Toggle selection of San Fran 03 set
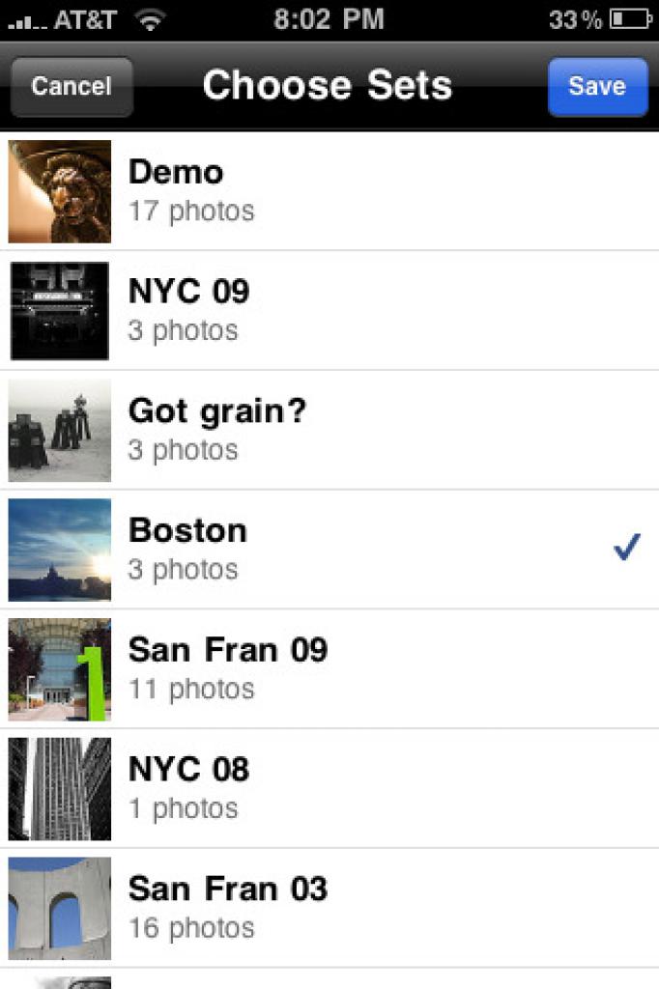 (329, 908)
